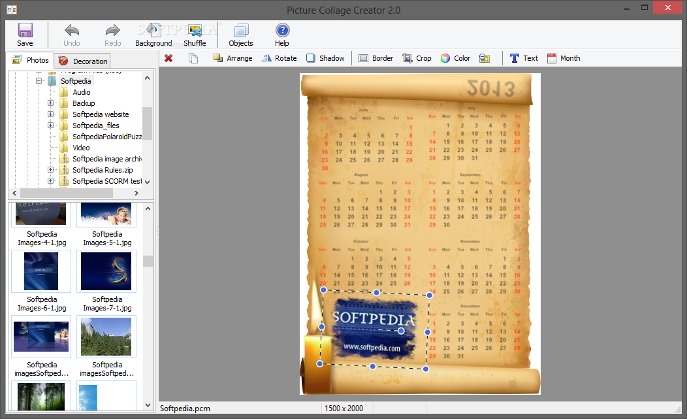687x419 pixels.
Task: Open the Arrange options
Action: pyautogui.click(x=232, y=58)
